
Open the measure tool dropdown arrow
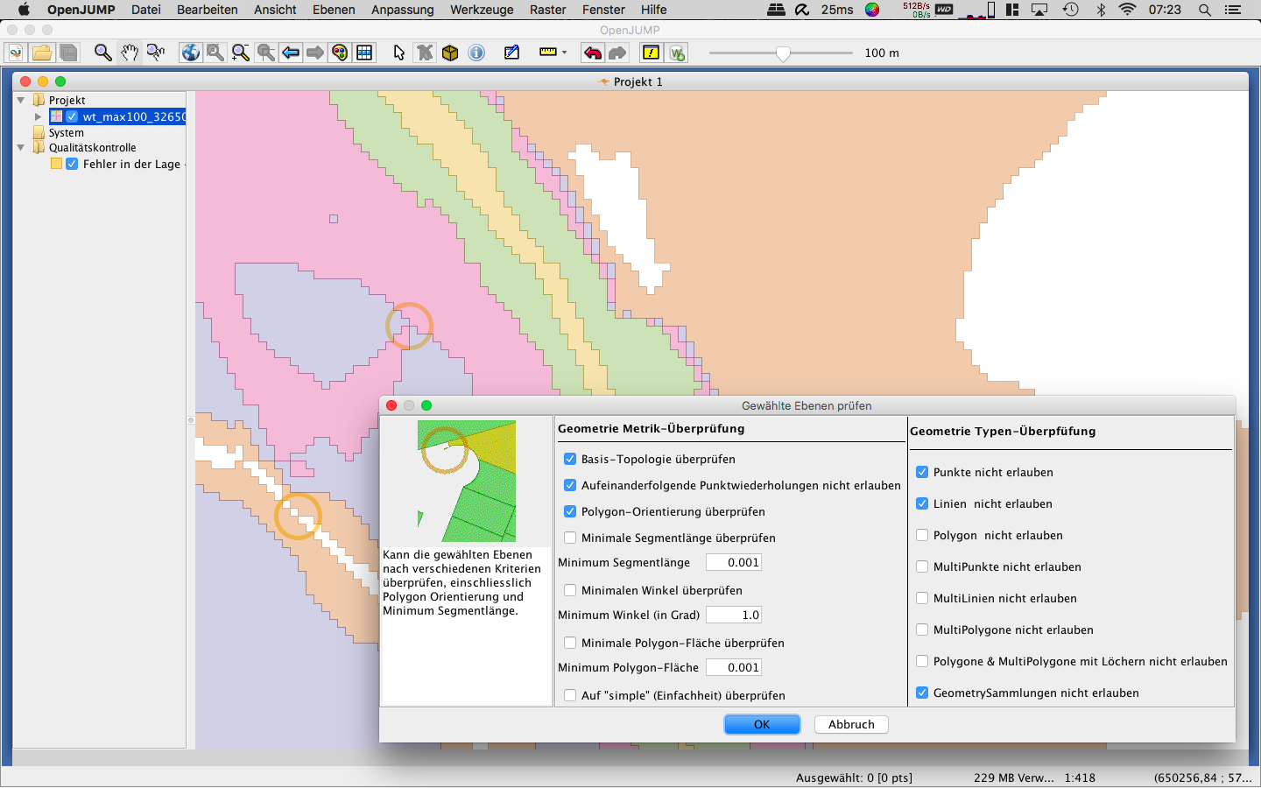tap(564, 53)
